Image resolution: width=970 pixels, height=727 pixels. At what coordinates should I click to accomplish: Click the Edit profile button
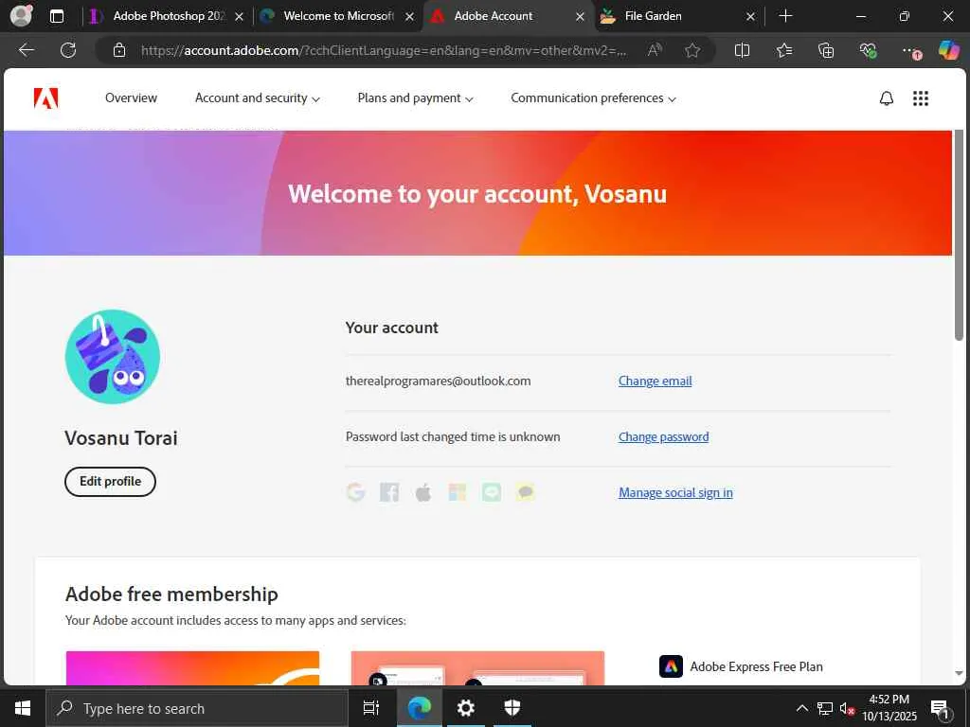tap(110, 482)
